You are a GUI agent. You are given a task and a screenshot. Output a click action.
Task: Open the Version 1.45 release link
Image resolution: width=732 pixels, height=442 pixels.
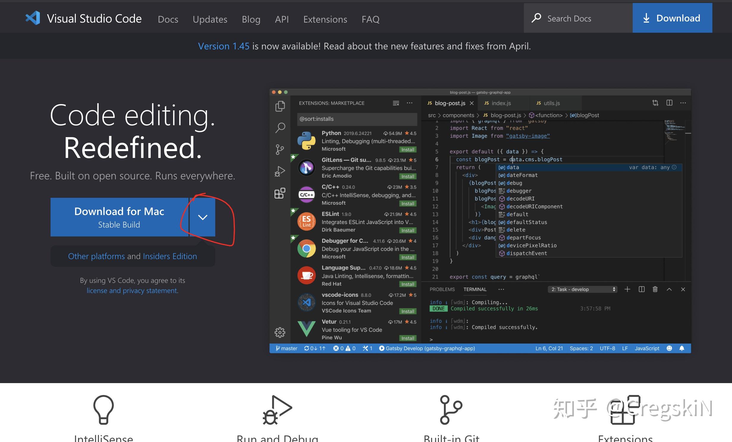224,46
